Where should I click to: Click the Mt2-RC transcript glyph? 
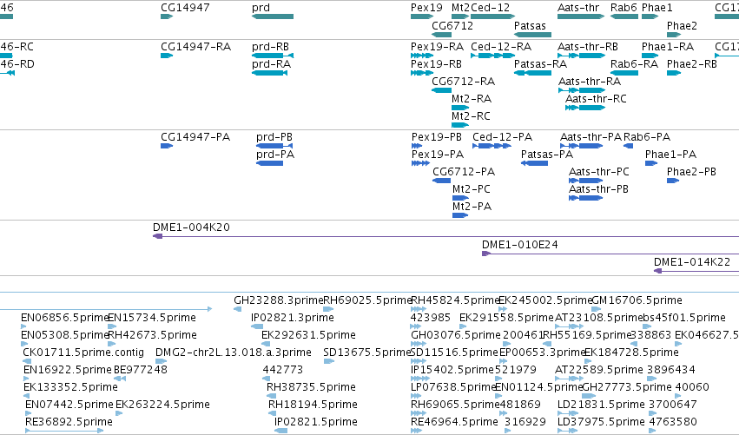460,125
